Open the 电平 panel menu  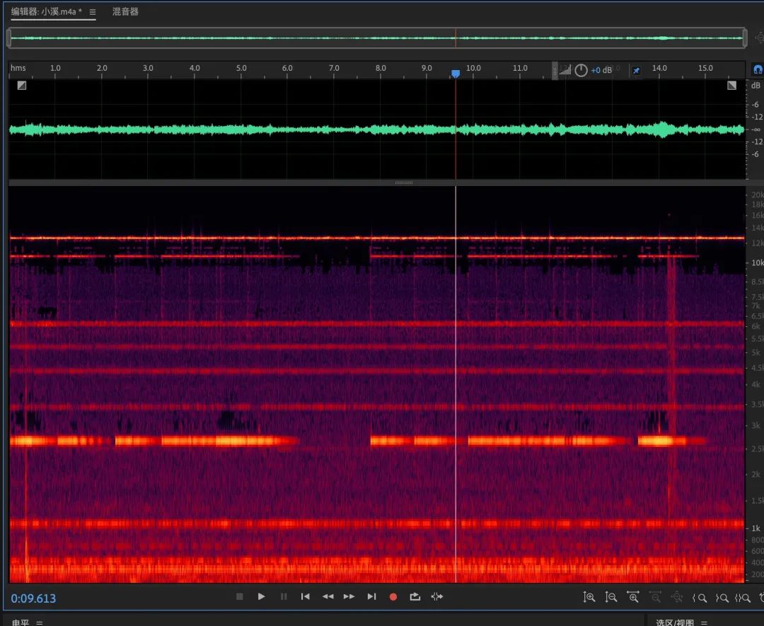[x=40, y=622]
